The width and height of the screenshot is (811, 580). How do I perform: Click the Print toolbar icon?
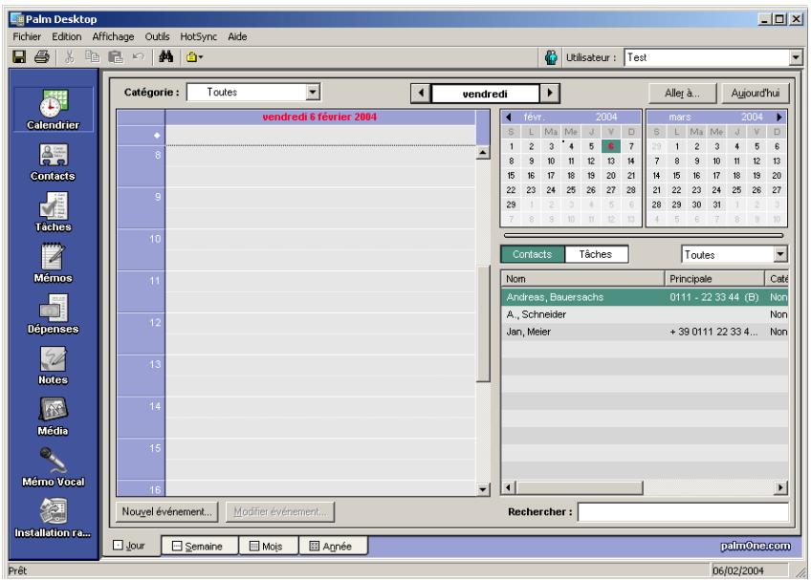coord(41,57)
